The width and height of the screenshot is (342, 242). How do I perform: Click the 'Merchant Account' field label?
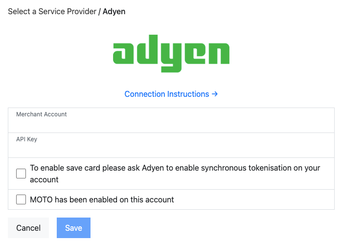tap(42, 114)
